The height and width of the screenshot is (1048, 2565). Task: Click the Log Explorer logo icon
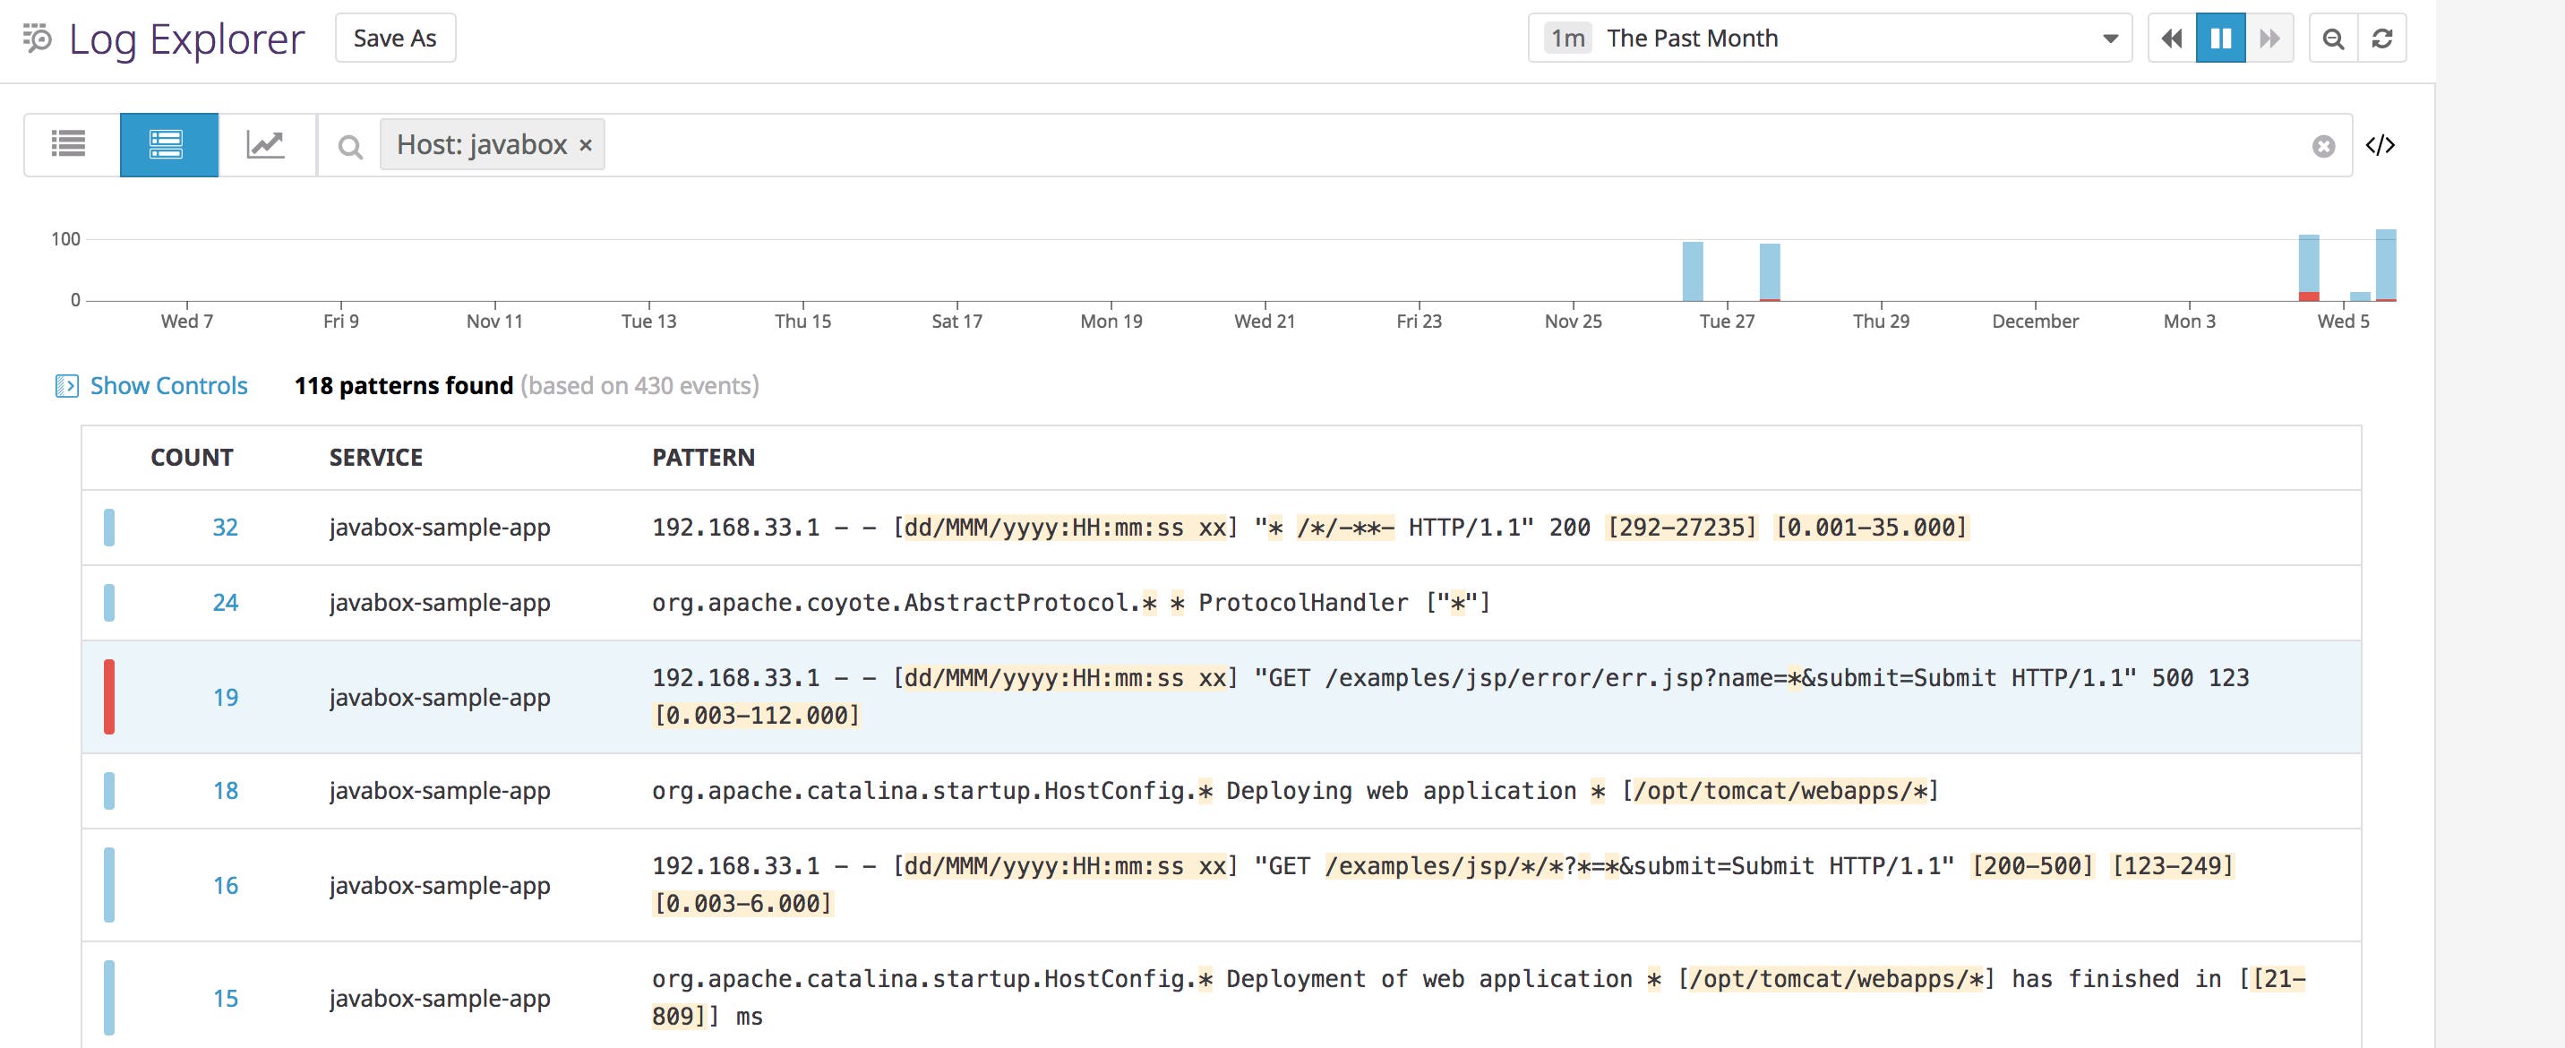tap(36, 39)
